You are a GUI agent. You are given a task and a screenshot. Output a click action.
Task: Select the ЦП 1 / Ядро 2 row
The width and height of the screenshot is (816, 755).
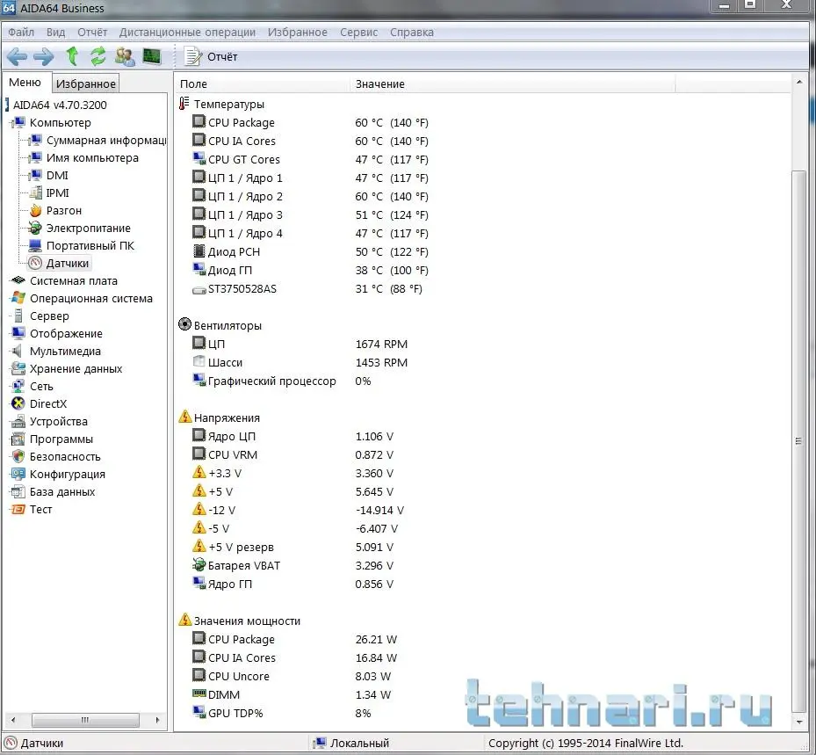pyautogui.click(x=310, y=196)
